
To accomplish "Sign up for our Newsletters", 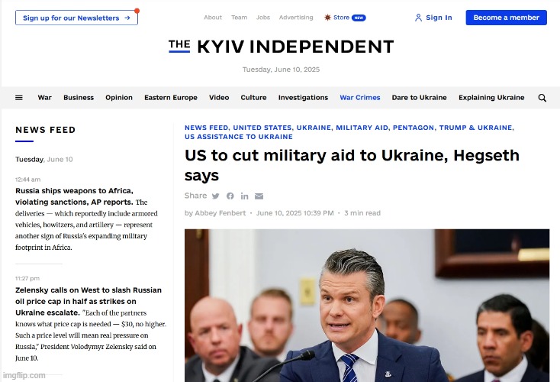I will click(x=76, y=18).
